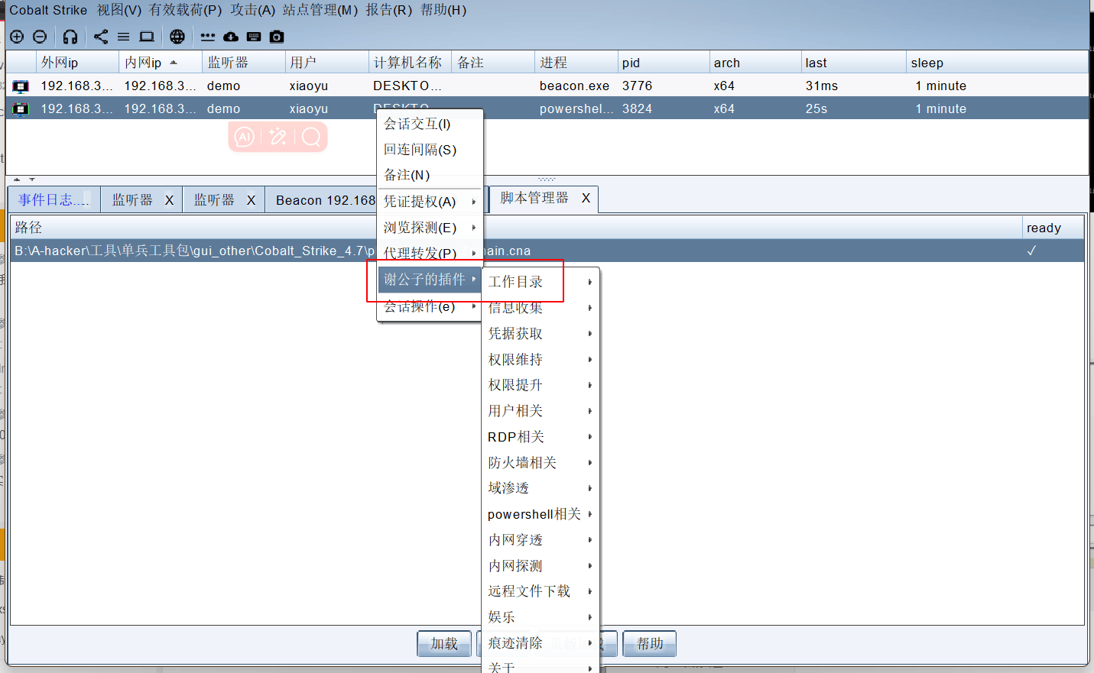Expand the 权限提升 submenu
Viewport: 1094px width, 673px height.
point(541,385)
